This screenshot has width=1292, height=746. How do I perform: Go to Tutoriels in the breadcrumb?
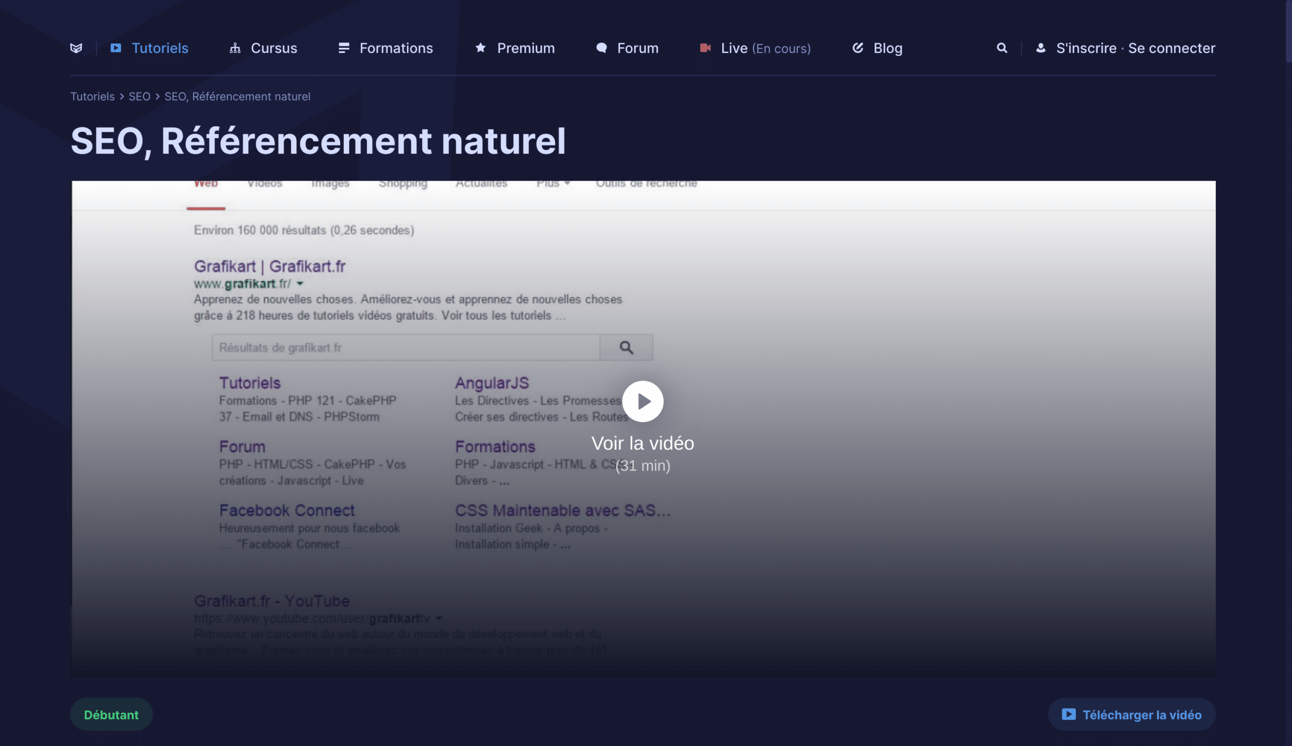[x=92, y=96]
